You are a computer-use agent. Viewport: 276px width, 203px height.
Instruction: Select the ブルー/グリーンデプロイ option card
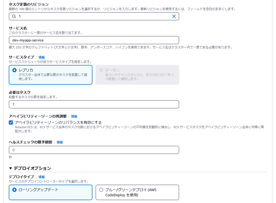137,192
